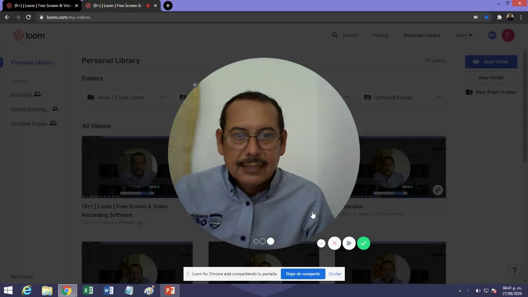Open the Windows Start menu
528x297 pixels.
pos(8,291)
